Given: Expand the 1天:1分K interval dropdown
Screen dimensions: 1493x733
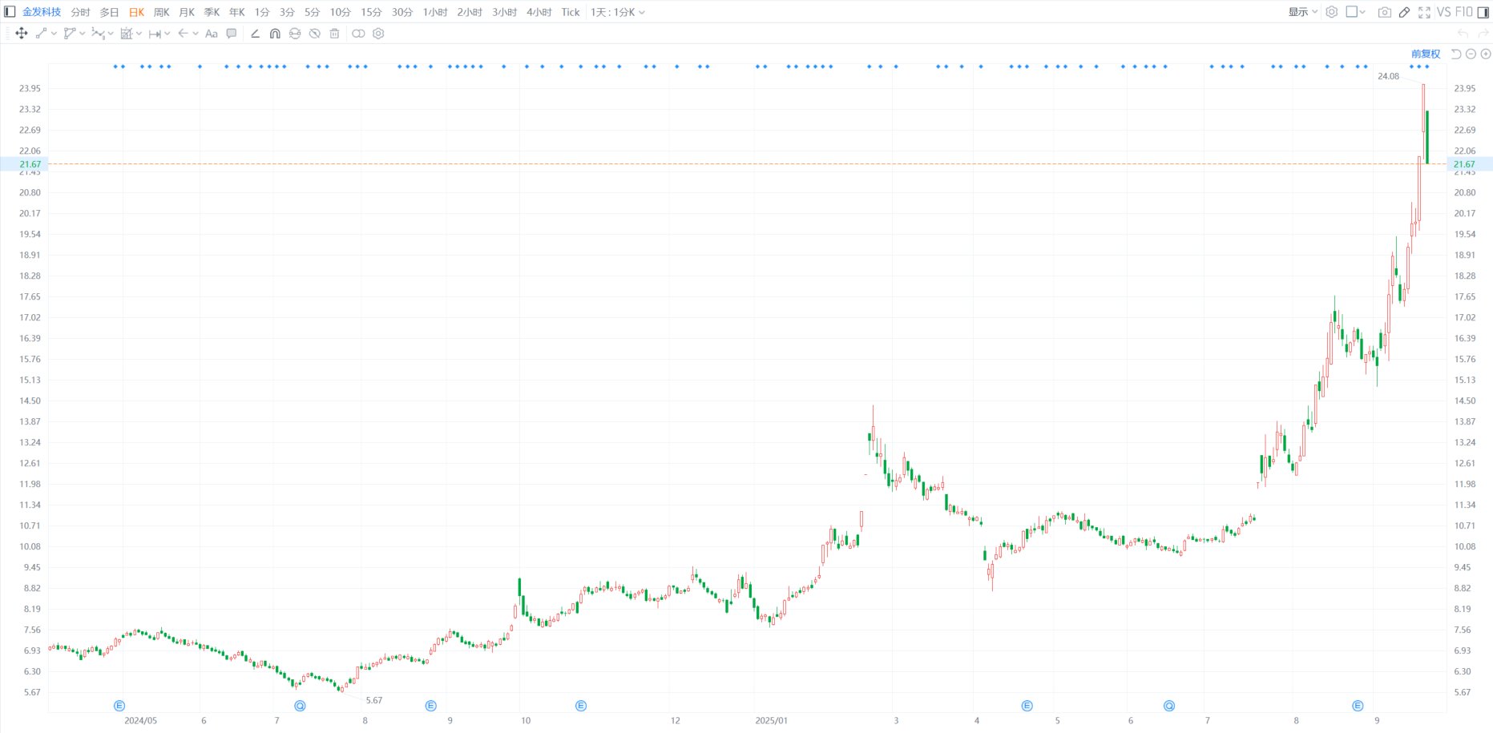Looking at the screenshot, I should (x=617, y=12).
